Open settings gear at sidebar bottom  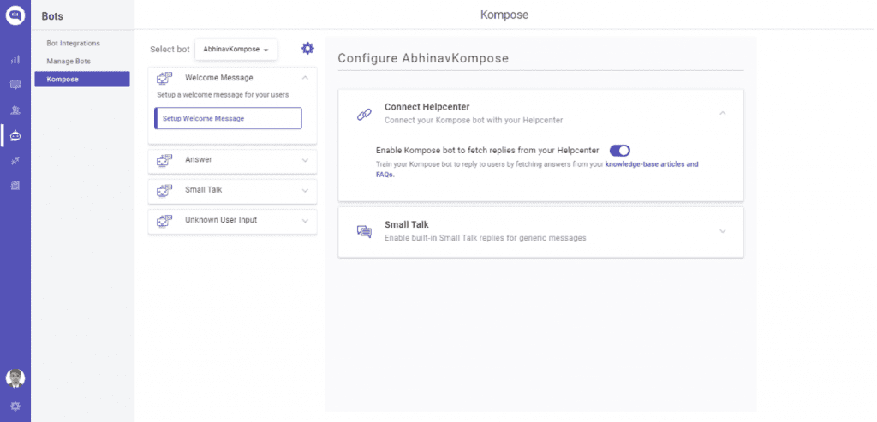15,407
